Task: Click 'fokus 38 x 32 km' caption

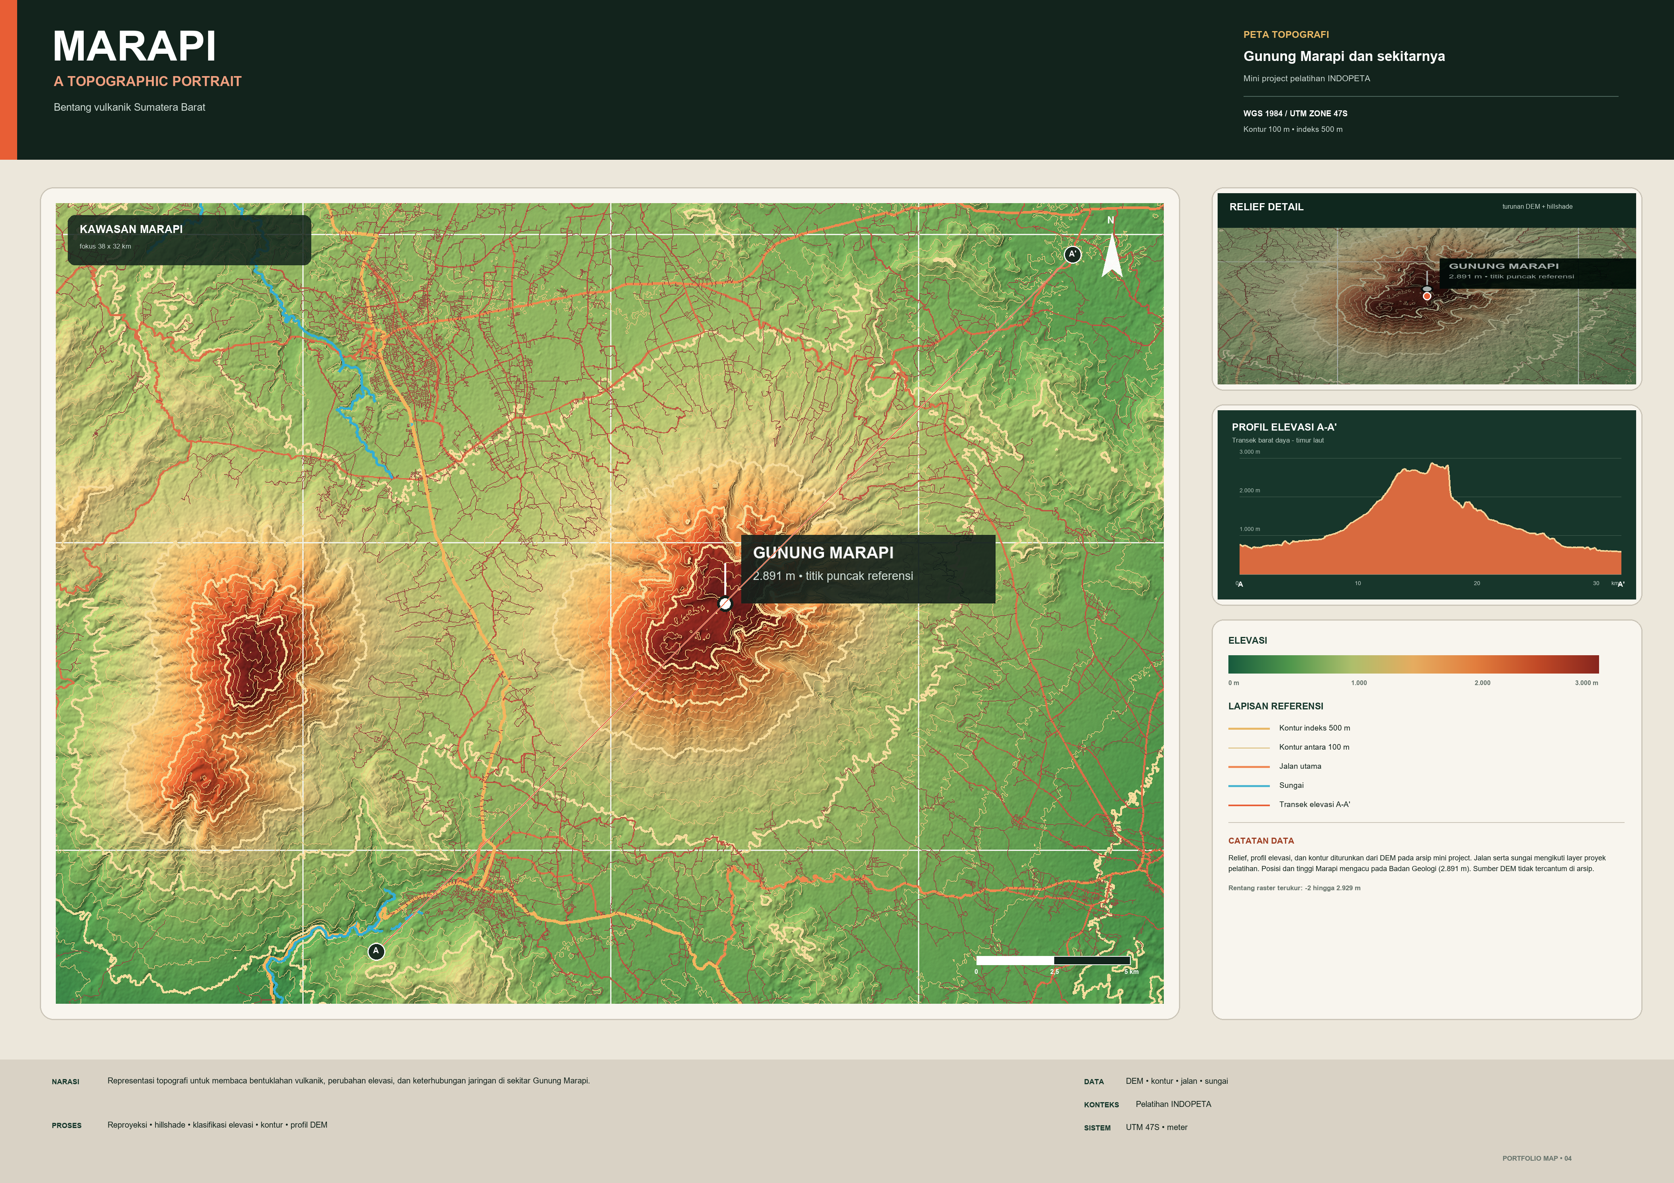Action: [x=105, y=246]
